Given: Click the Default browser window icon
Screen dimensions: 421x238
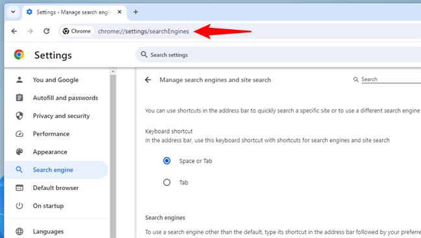Looking at the screenshot, I should [19, 187].
